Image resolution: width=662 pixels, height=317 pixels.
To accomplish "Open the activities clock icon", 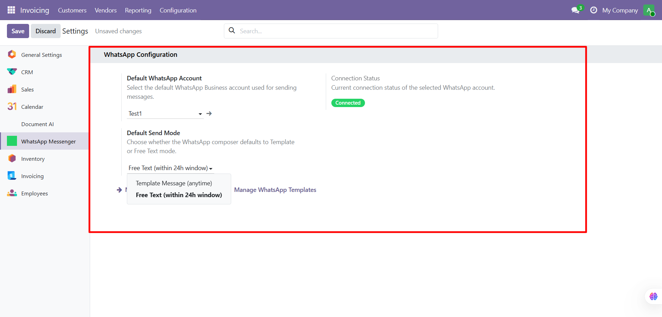I will pyautogui.click(x=593, y=10).
